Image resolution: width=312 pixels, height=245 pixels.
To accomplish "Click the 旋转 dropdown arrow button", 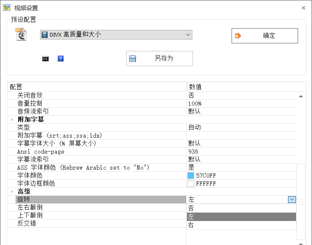I will click(x=292, y=200).
